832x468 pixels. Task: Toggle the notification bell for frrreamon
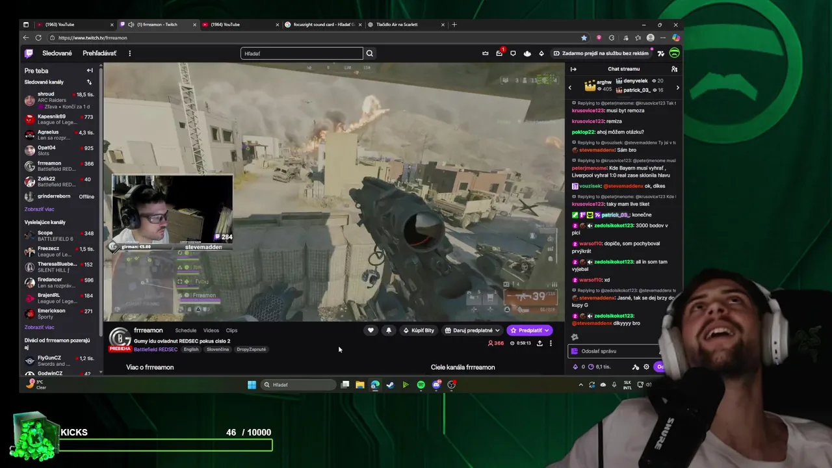(x=389, y=330)
